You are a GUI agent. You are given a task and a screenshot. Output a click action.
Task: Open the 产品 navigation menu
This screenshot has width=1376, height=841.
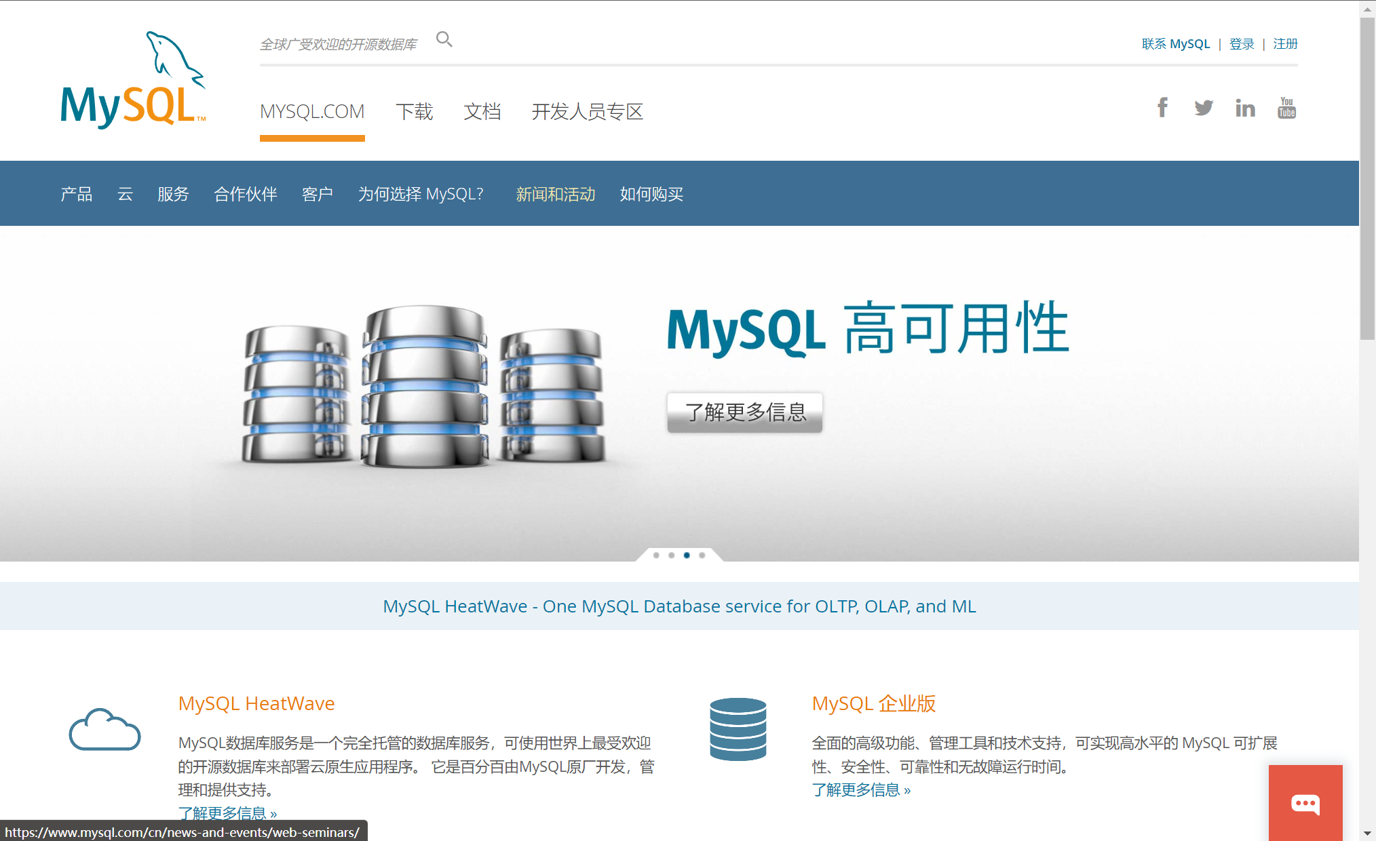(76, 194)
